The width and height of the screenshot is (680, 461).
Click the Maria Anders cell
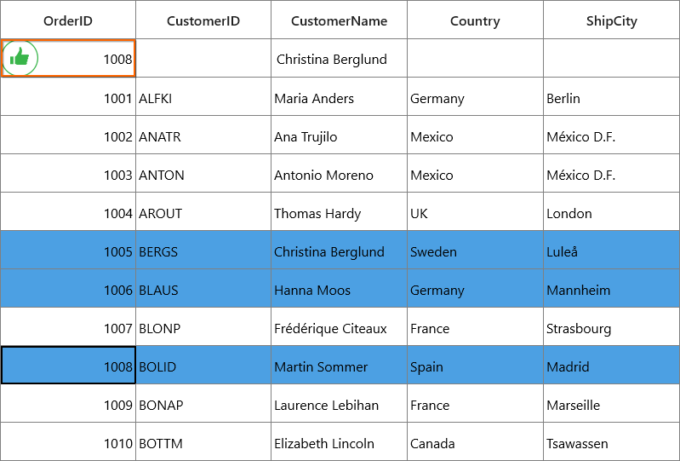(x=339, y=97)
